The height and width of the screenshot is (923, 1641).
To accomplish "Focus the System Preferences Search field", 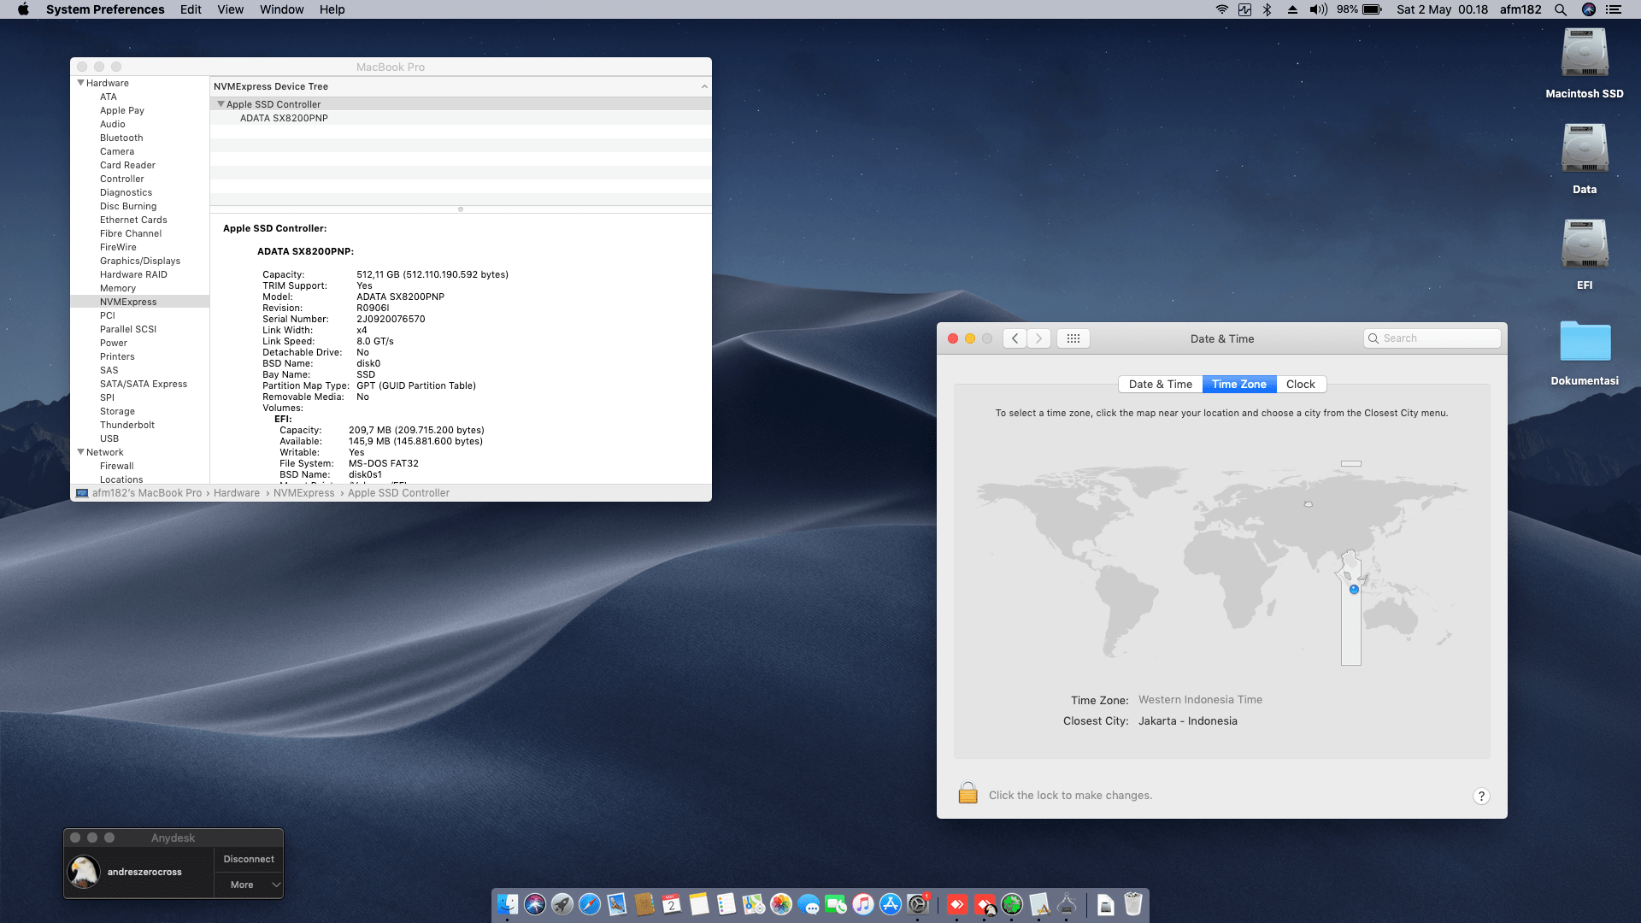I will point(1432,338).
